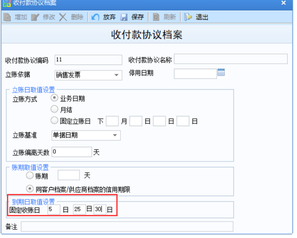Close the 收付款协议档案 window
297x238 pixels.
pyautogui.click(x=283, y=3)
